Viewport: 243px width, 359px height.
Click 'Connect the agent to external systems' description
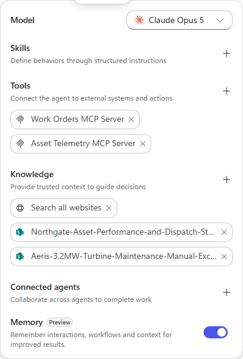point(91,98)
